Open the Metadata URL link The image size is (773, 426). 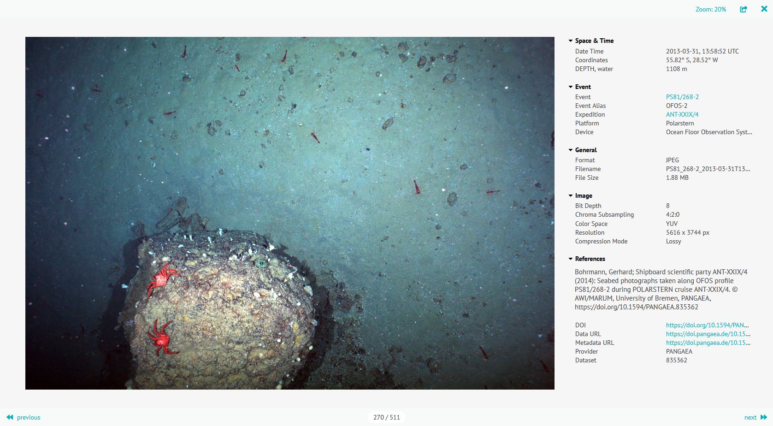[707, 343]
